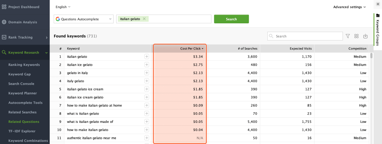Open Keyword Planner
The height and width of the screenshot is (144, 382).
(22, 93)
